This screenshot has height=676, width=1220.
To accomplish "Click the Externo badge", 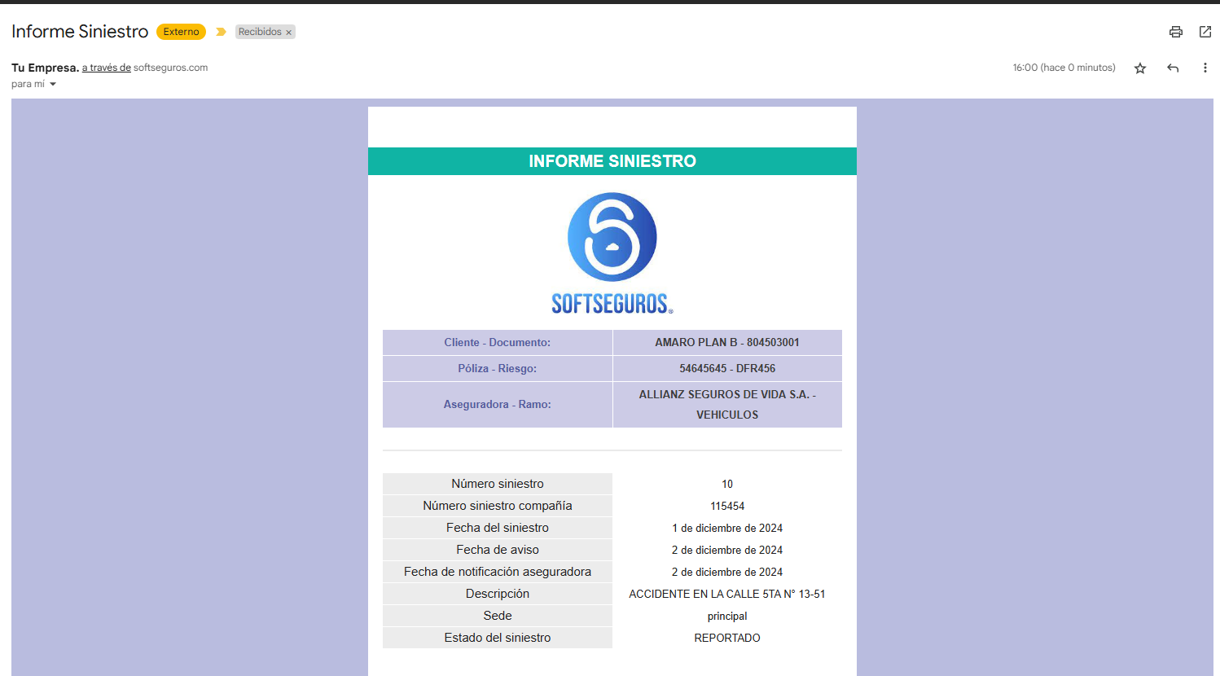I will click(181, 32).
